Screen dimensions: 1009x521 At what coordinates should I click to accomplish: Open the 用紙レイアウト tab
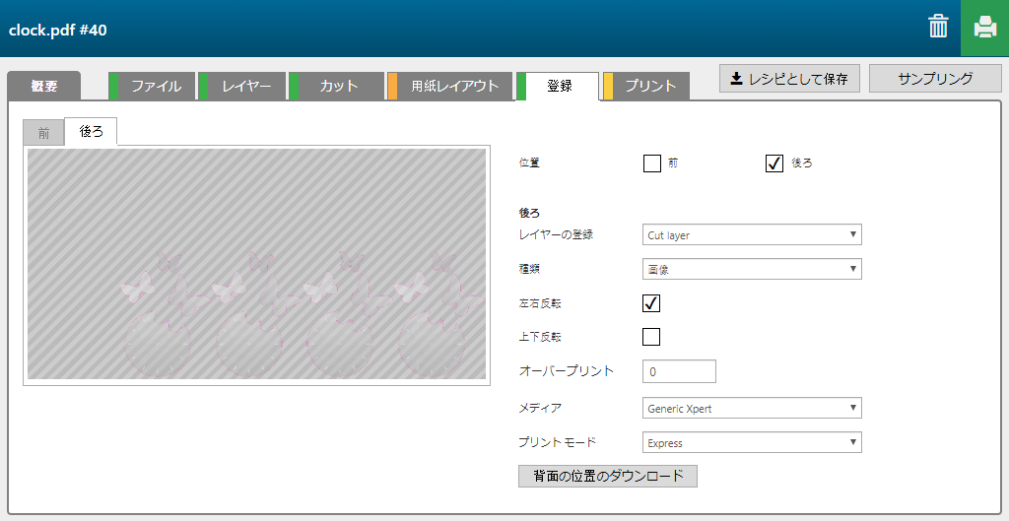point(450,87)
